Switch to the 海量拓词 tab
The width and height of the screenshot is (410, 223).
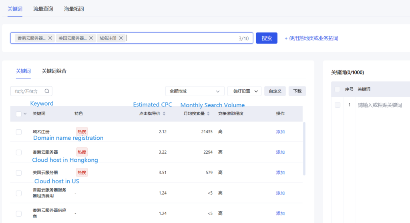(x=74, y=9)
